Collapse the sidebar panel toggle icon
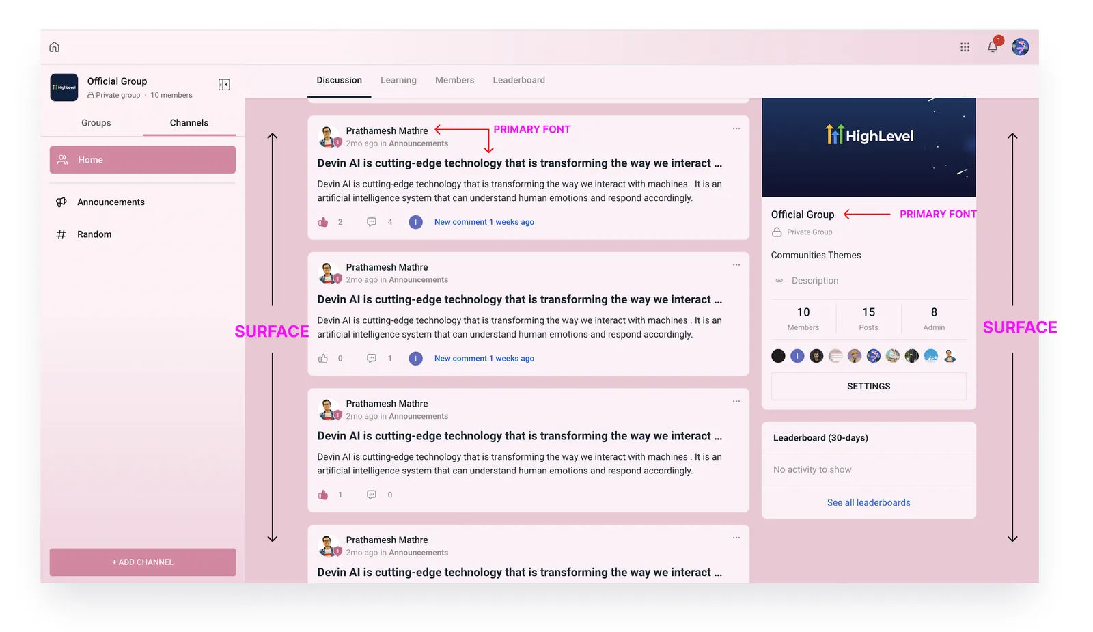Screen dimensions: 1093x632 224,85
